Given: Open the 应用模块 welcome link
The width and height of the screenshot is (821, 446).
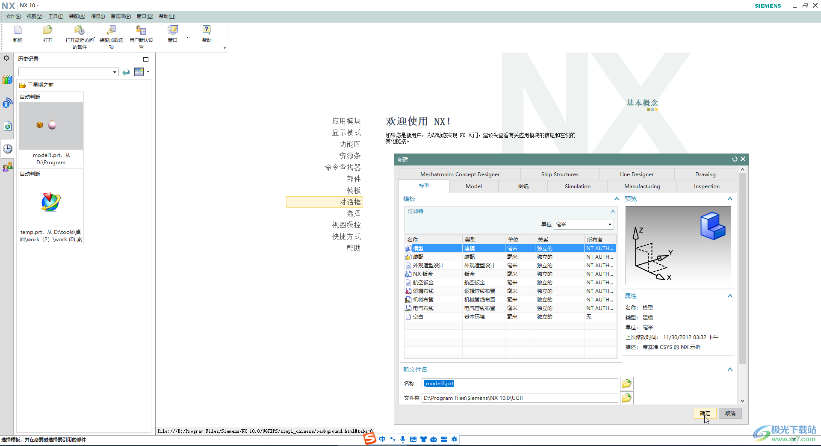Looking at the screenshot, I should [346, 121].
